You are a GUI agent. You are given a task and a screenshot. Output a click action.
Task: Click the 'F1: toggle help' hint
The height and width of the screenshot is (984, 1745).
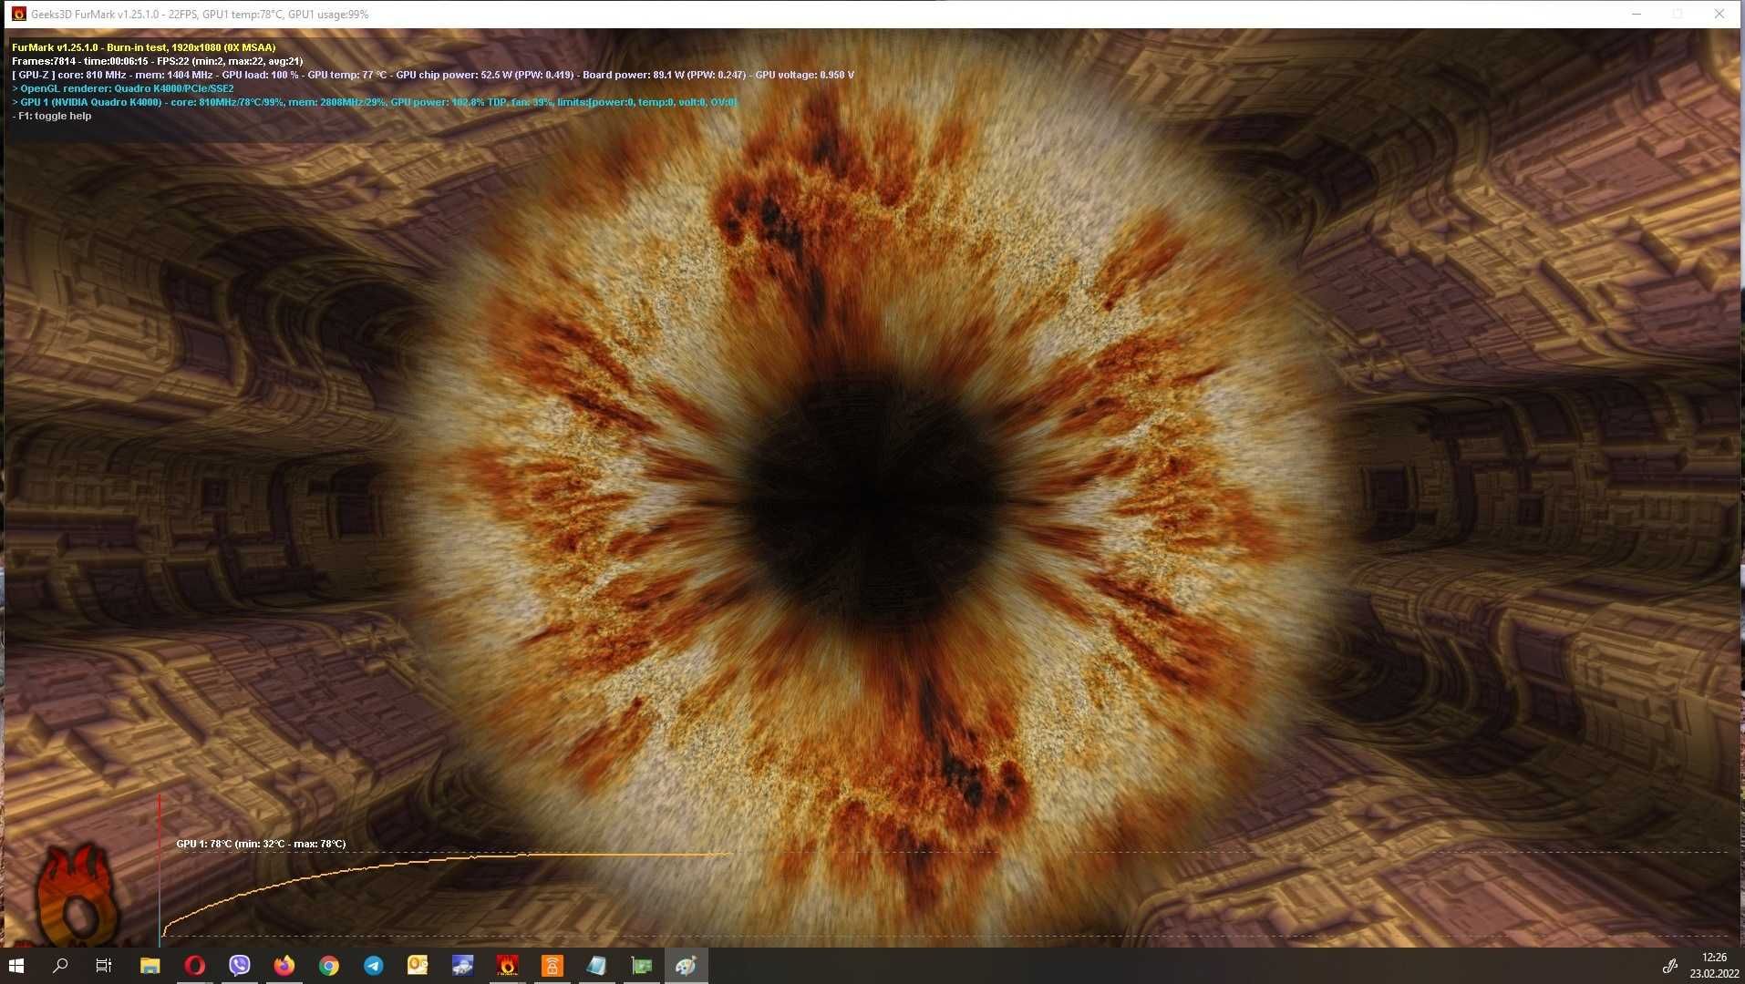click(x=52, y=116)
